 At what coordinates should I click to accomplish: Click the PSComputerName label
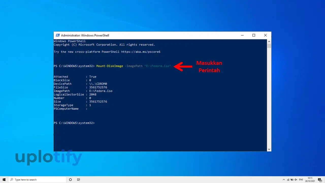coord(66,109)
